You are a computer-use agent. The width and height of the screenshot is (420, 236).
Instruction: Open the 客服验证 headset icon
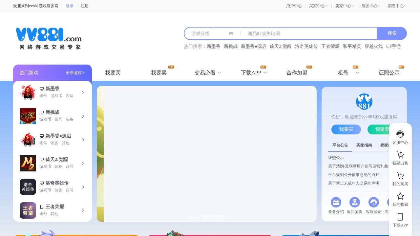point(374,202)
